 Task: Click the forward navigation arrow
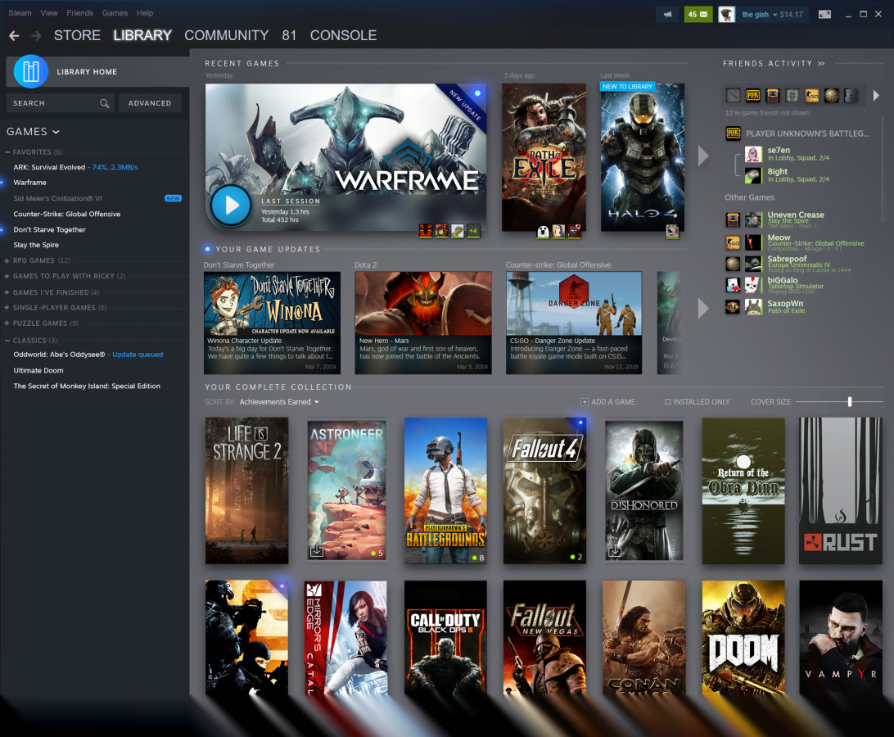coord(37,36)
